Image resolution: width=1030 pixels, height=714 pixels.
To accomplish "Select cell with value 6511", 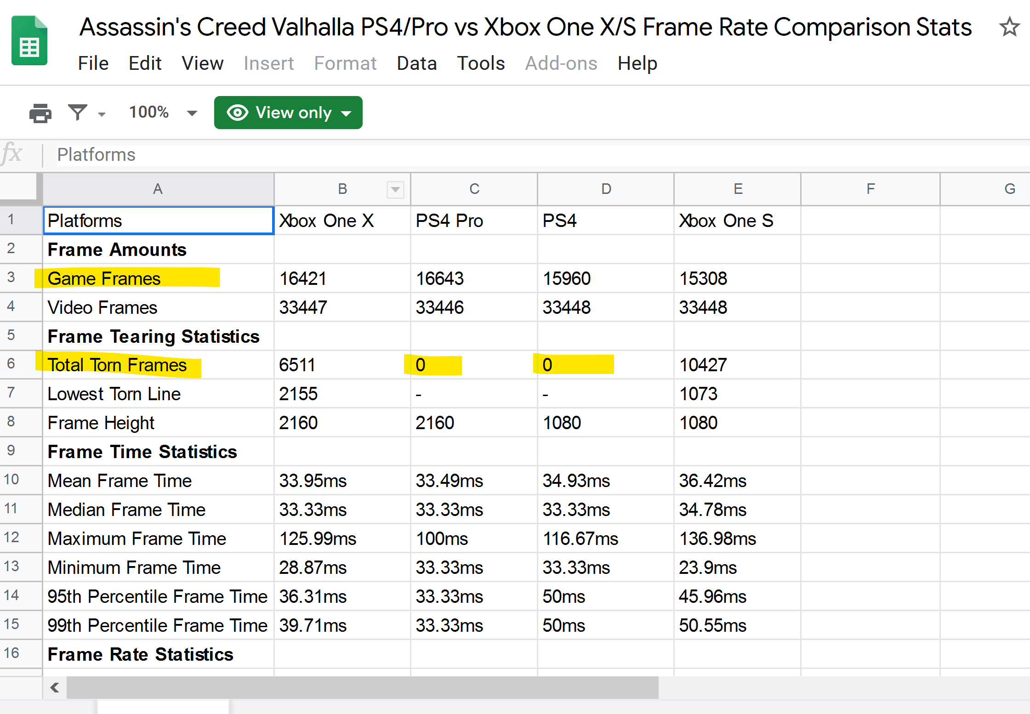I will 342,365.
